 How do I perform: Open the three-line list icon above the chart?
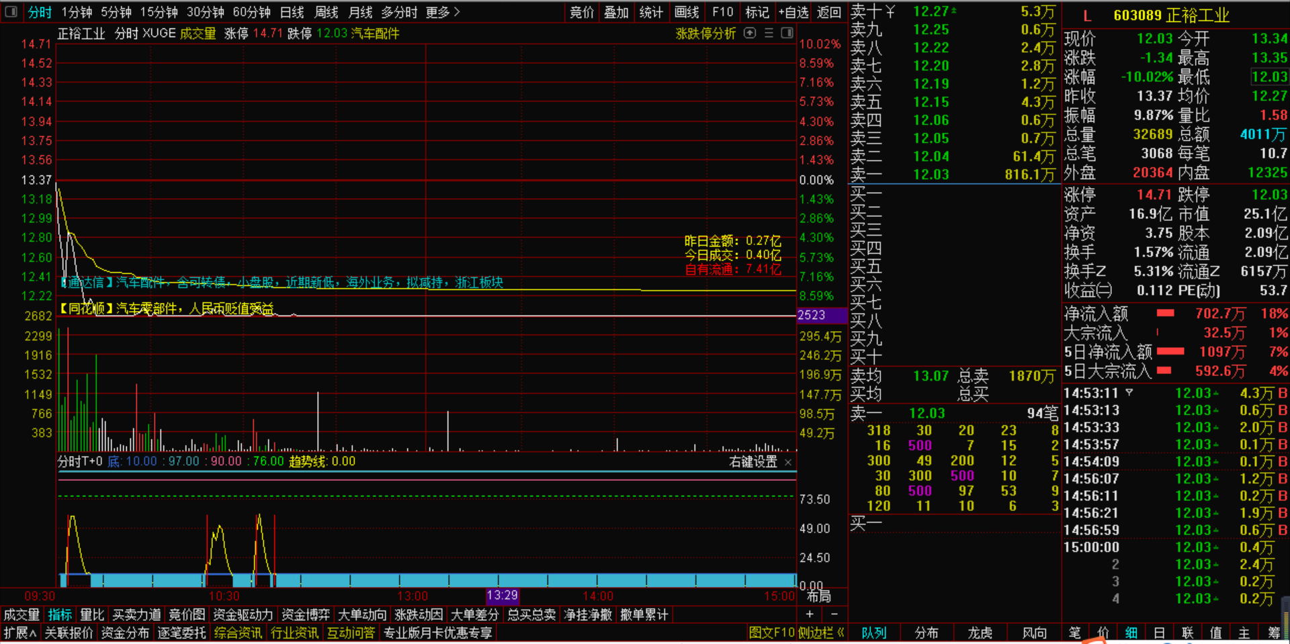(x=769, y=33)
